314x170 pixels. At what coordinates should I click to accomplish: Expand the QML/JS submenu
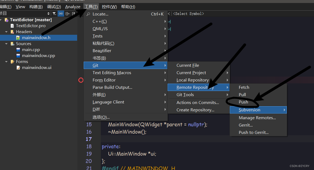(125, 29)
